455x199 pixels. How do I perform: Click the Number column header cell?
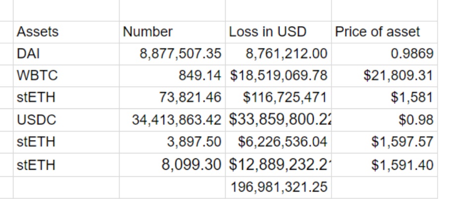pos(172,32)
